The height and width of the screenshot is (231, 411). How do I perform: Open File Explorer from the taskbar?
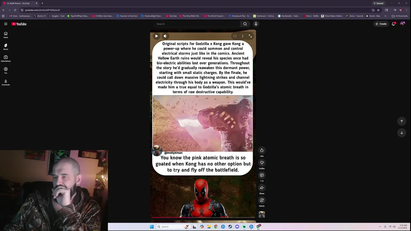(x=209, y=227)
